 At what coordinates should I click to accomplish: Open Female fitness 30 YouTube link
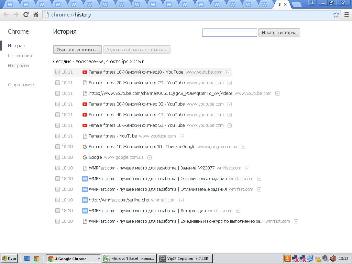(x=136, y=104)
